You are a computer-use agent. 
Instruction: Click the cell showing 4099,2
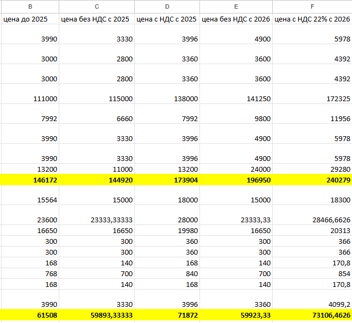pyautogui.click(x=312, y=304)
